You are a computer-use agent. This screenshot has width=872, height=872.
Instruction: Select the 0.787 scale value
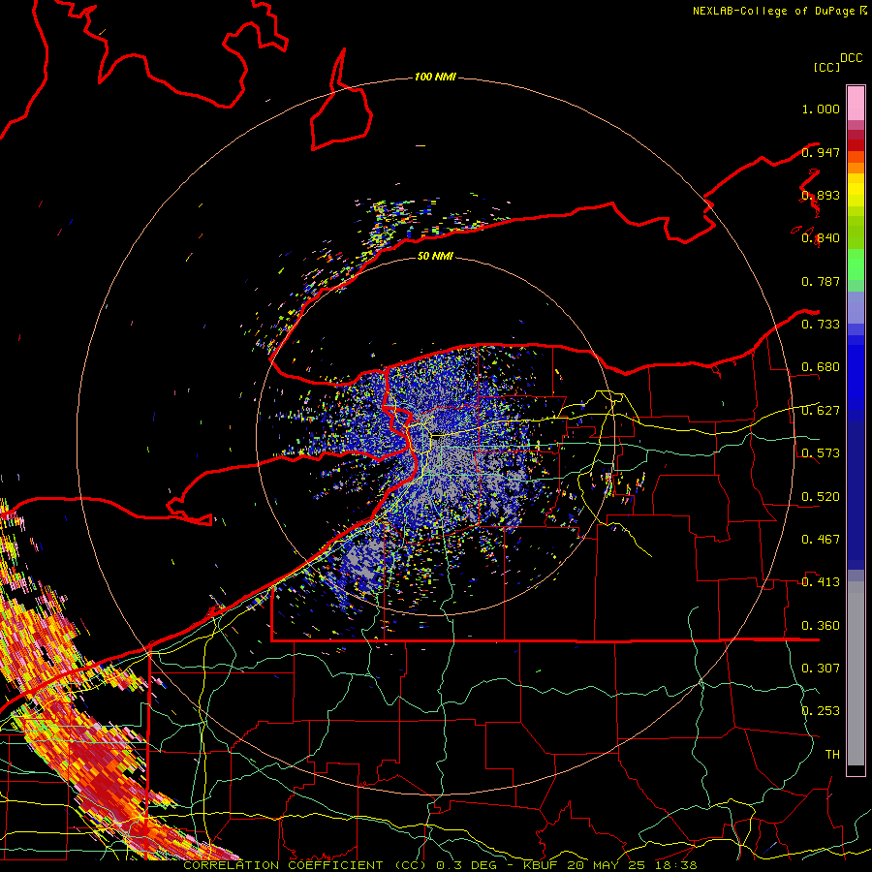[821, 281]
